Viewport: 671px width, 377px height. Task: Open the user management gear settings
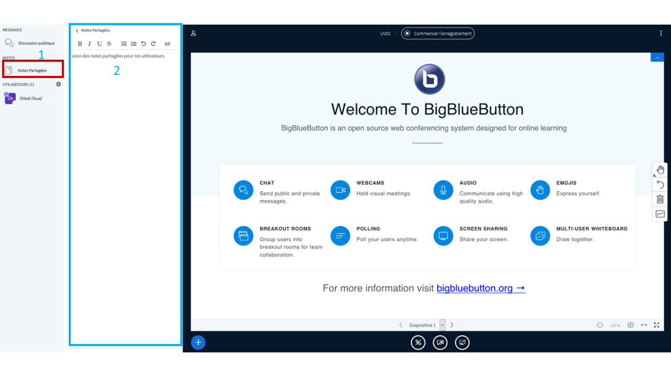58,84
